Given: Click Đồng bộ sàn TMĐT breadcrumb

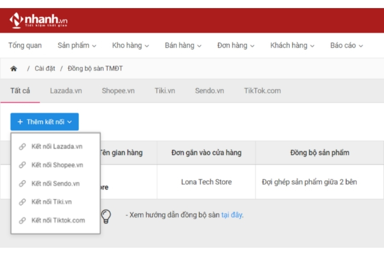Looking at the screenshot, I should (95, 69).
